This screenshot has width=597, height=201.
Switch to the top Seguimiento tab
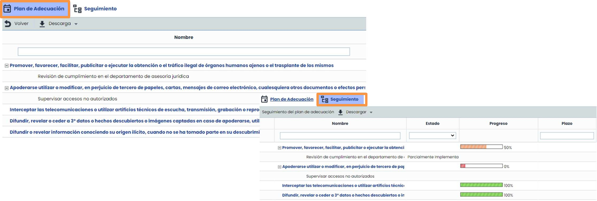[x=100, y=9]
